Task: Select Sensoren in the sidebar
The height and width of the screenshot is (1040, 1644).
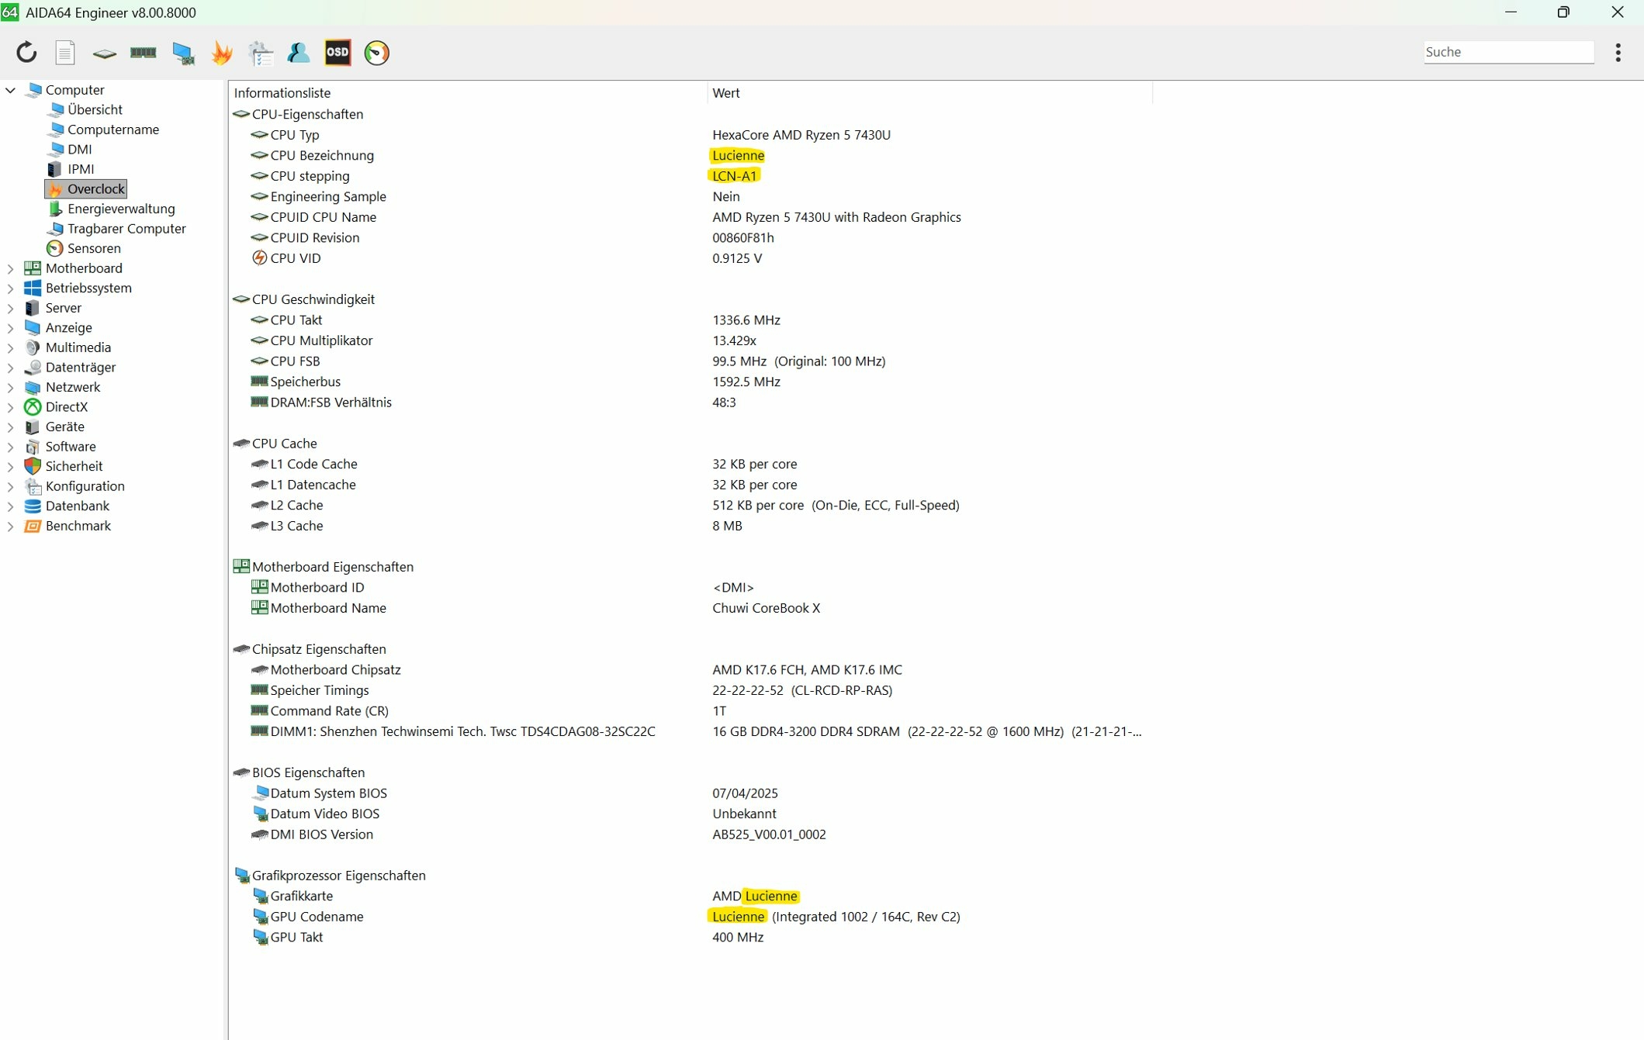Action: pos(94,248)
